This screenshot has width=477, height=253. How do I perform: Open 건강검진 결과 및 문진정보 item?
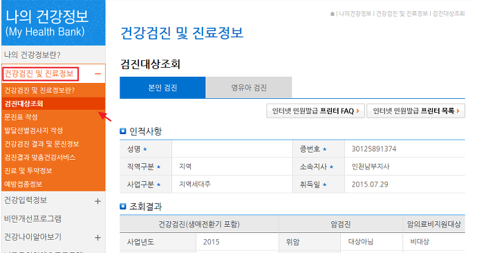[41, 144]
